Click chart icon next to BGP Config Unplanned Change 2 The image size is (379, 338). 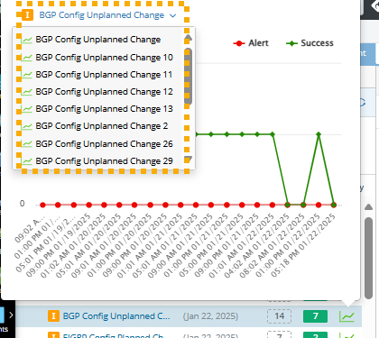[27, 126]
